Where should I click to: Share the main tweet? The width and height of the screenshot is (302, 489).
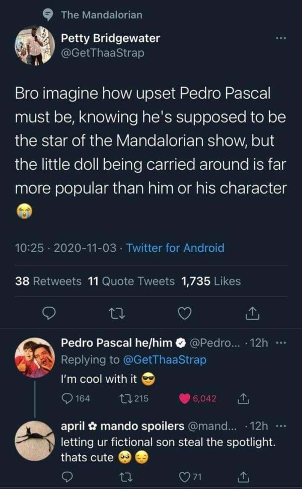(250, 314)
